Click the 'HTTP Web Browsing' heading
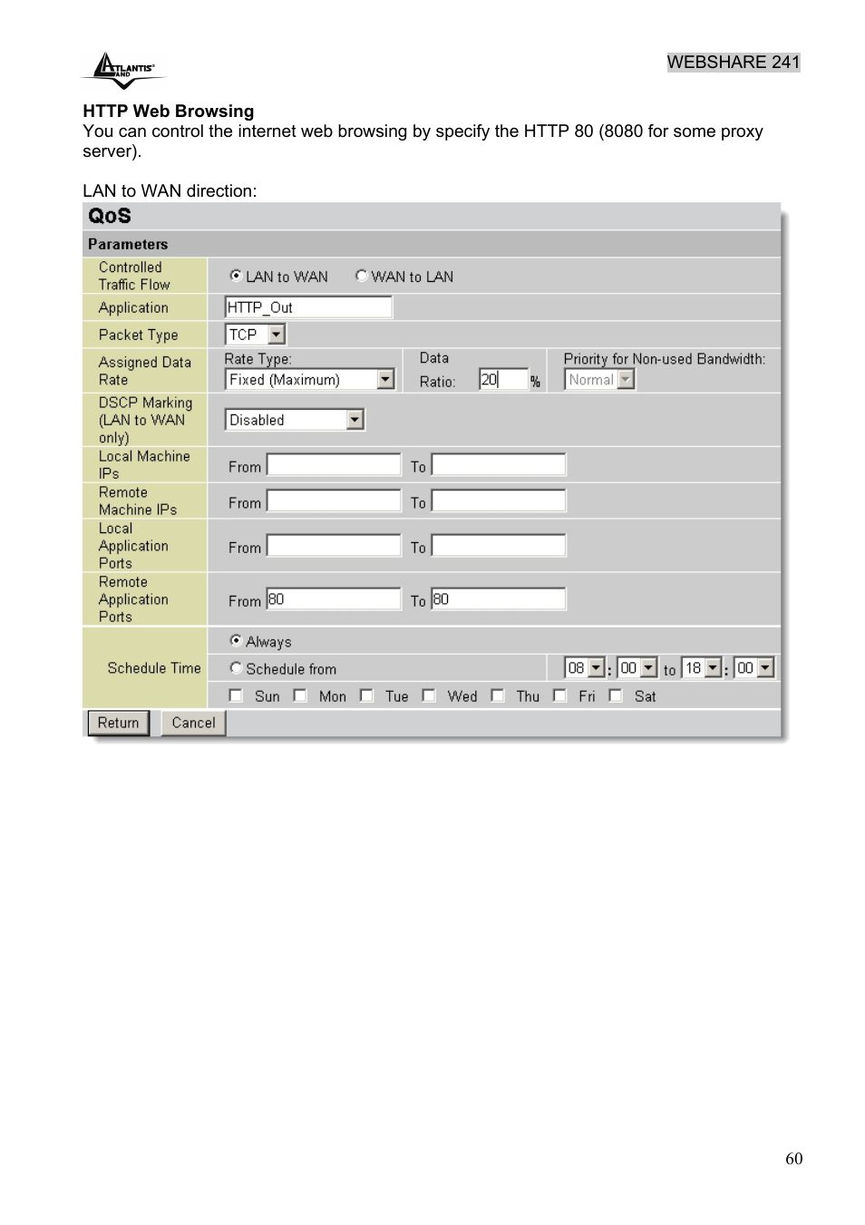Viewport: 865px width, 1225px height. (x=169, y=111)
